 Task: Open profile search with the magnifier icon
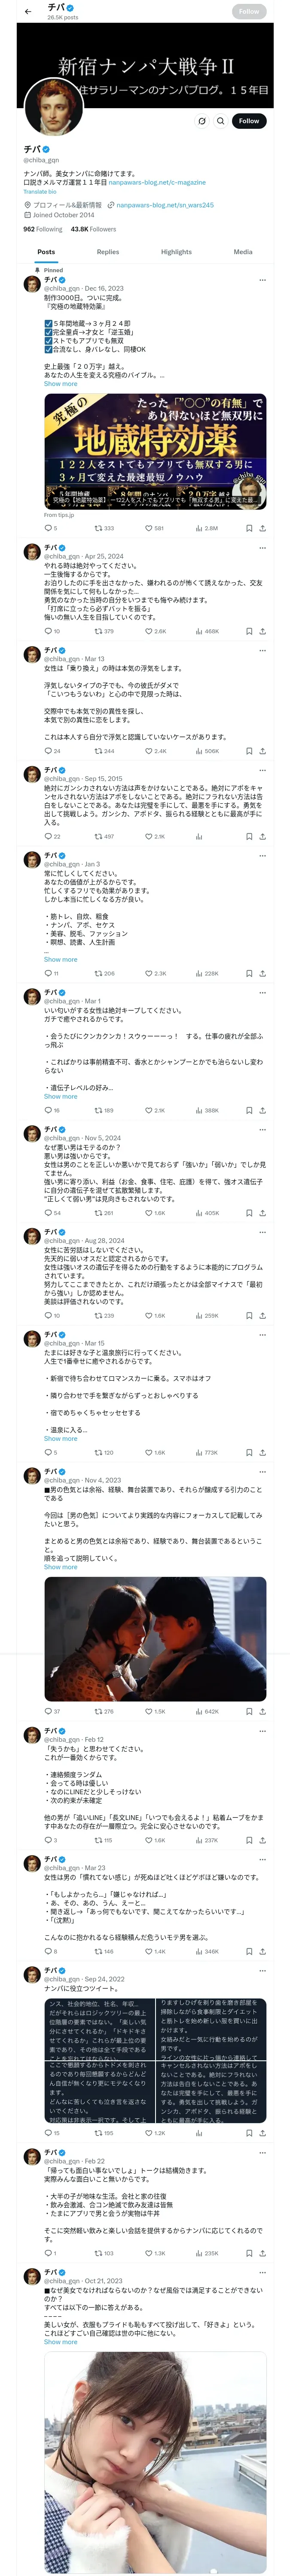[x=220, y=121]
